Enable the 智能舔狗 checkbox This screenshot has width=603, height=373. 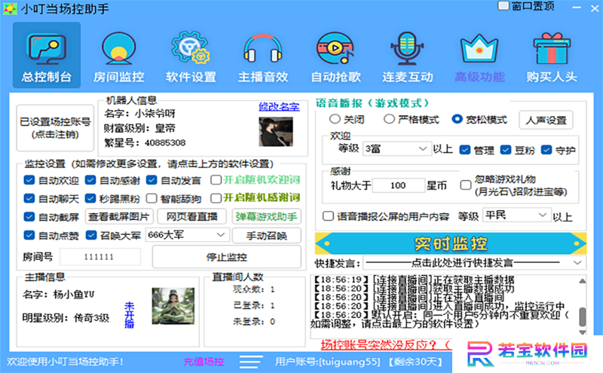[x=152, y=198]
